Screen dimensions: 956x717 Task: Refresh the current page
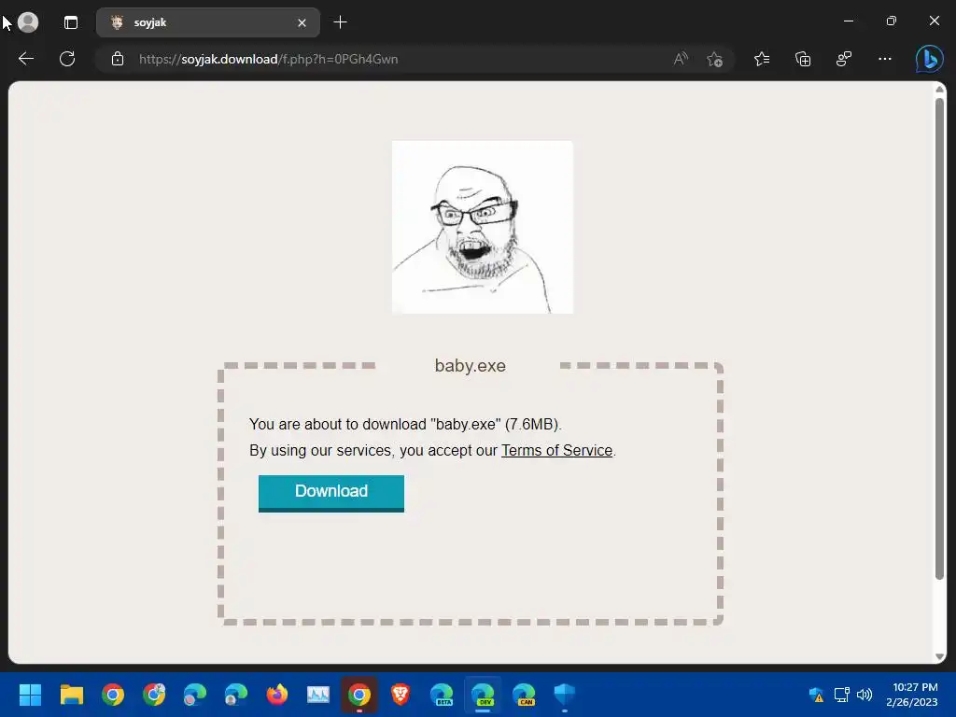[x=67, y=59]
